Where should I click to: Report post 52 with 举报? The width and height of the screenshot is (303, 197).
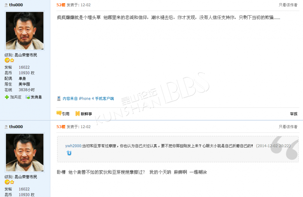pos(294,114)
